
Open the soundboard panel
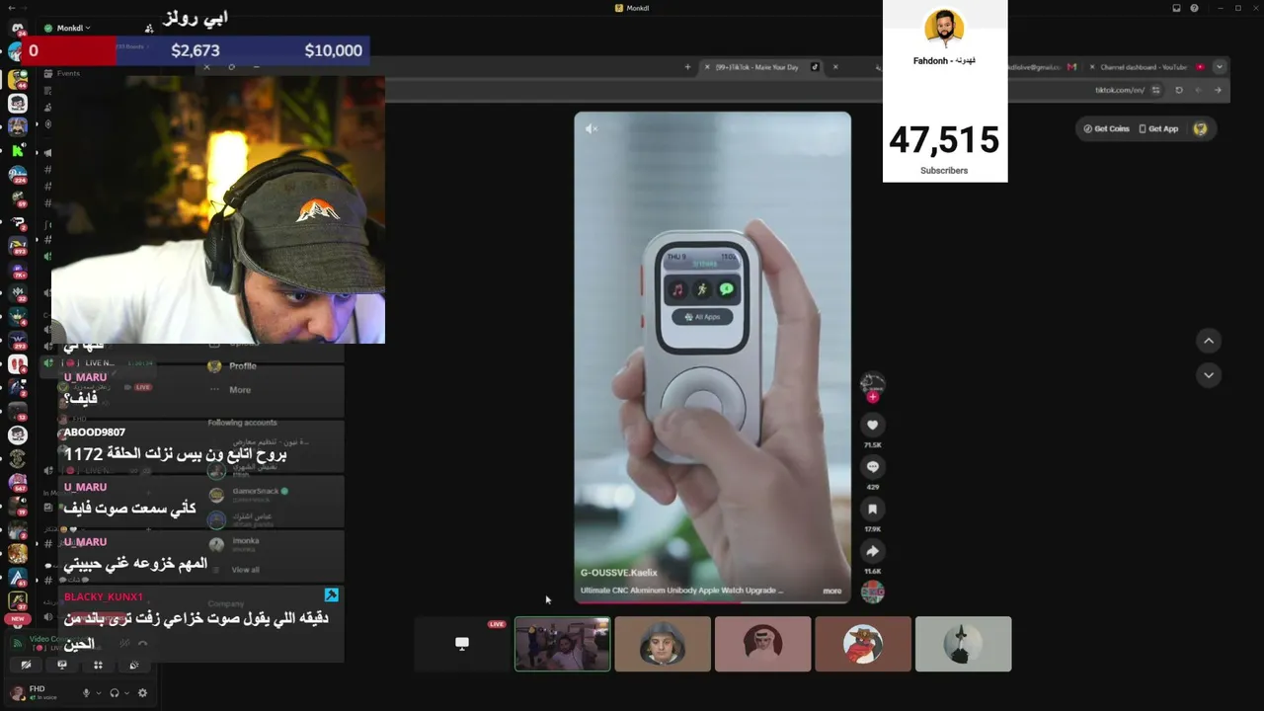point(134,665)
